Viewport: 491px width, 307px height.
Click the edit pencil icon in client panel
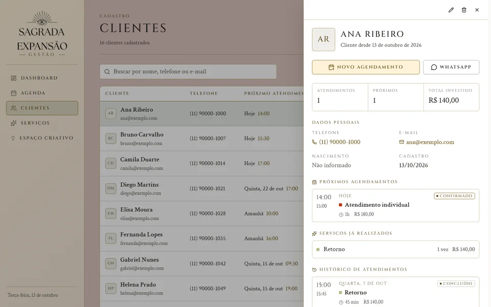451,10
